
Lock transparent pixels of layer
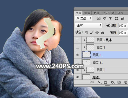click(86, 32)
